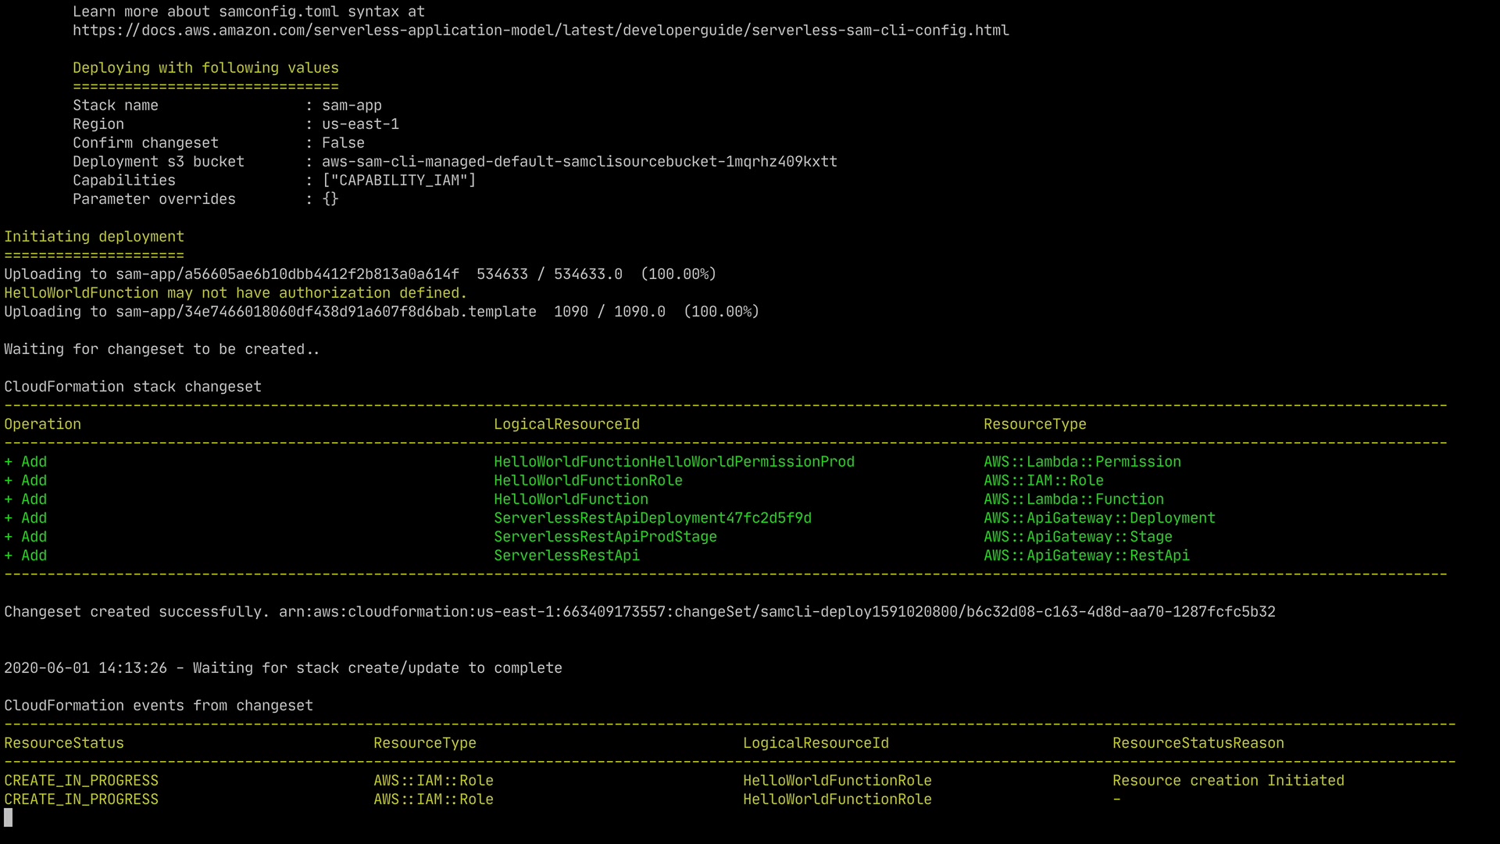Screen dimensions: 1500x844
Task: Click the ResourceType header in the changeset table
Action: click(1034, 424)
